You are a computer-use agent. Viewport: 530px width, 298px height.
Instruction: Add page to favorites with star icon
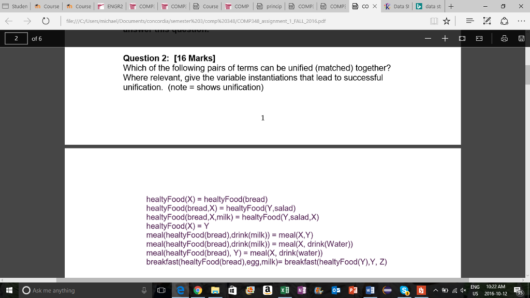click(x=447, y=21)
